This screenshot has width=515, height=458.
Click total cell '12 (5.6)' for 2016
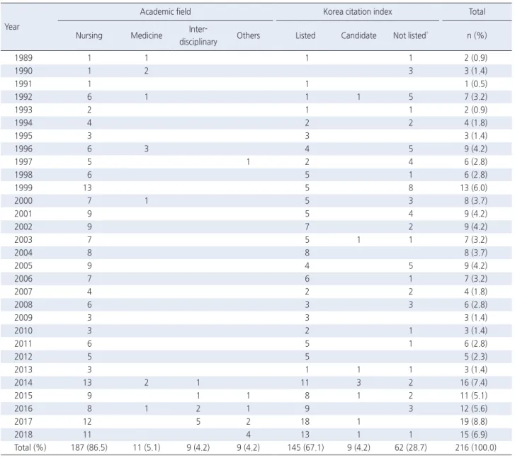click(x=474, y=408)
